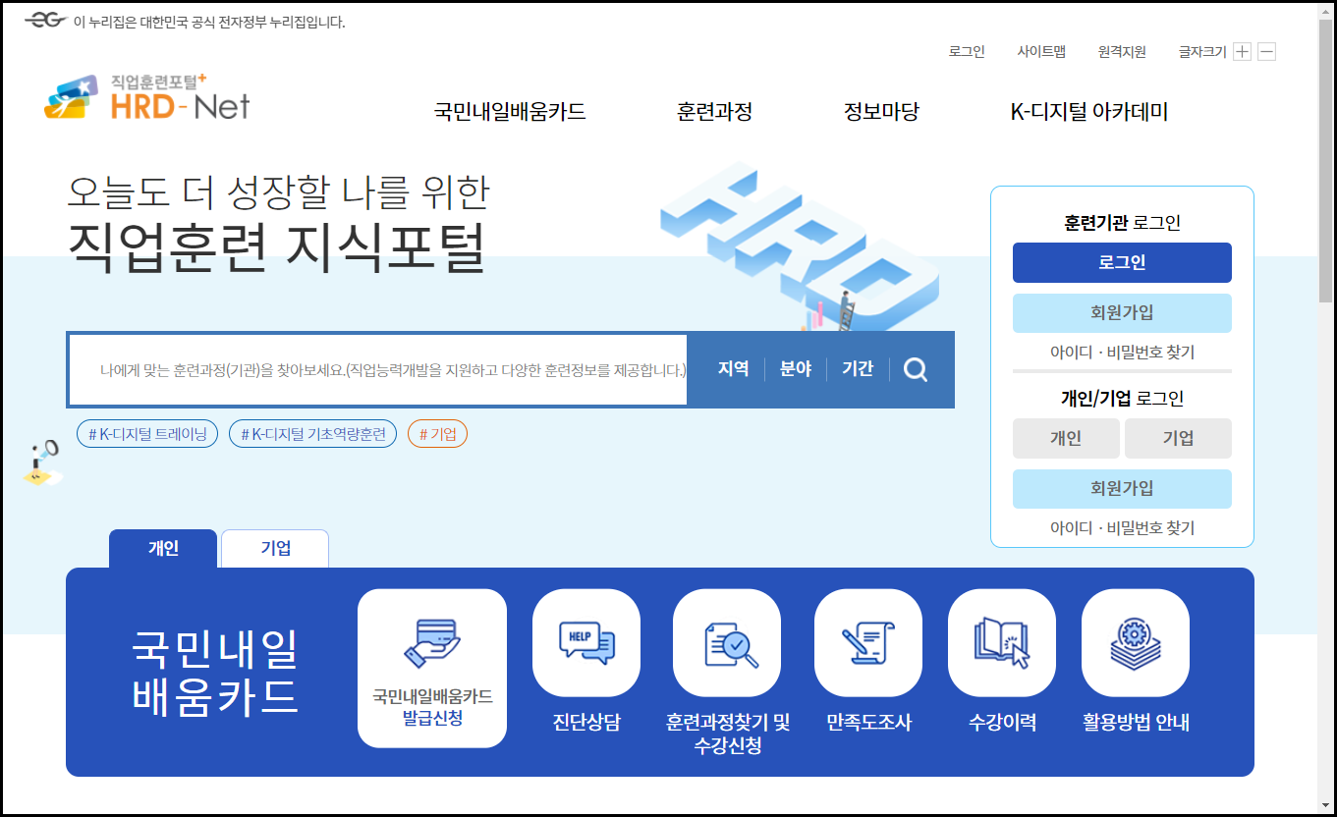1337x817 pixels.
Task: Click the e-government emblem icon
Action: [x=45, y=21]
